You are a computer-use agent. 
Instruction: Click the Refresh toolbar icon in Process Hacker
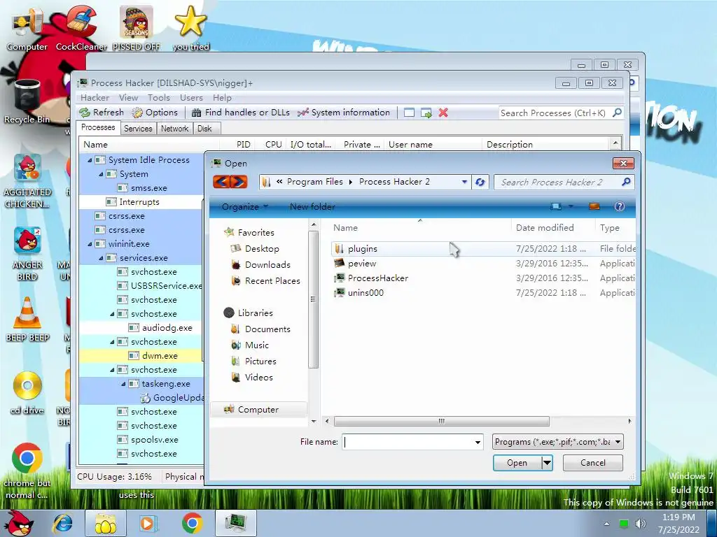[x=85, y=113]
